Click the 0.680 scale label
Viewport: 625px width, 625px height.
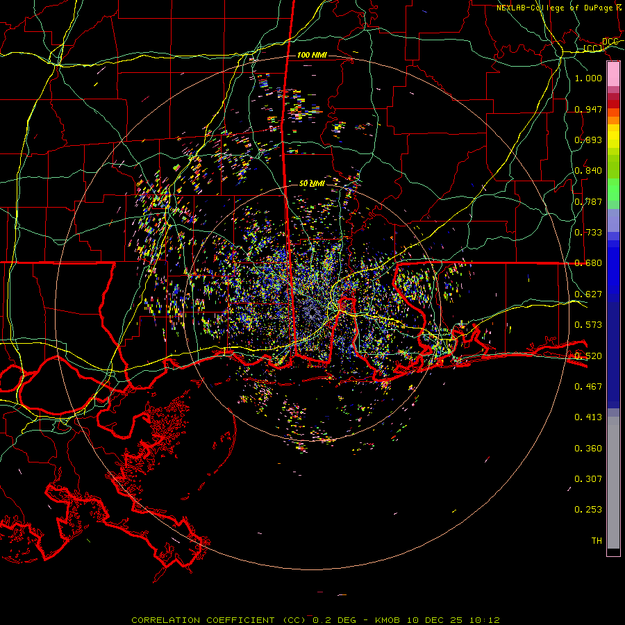588,263
